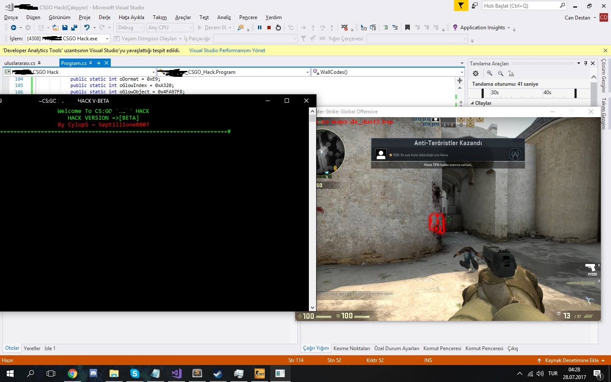This screenshot has width=611, height=382.
Task: Click the Save All icon
Action: [74, 28]
